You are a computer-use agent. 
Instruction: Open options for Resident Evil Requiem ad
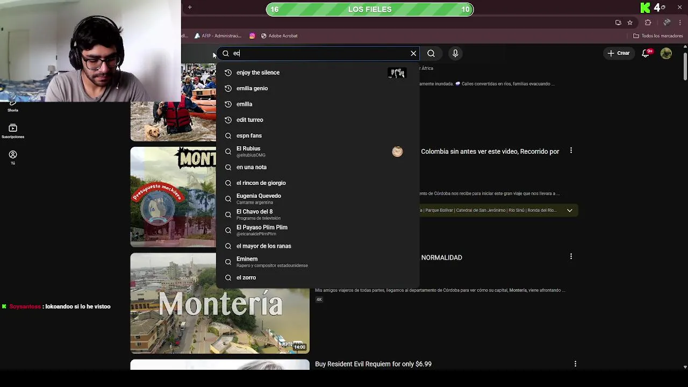click(x=575, y=364)
